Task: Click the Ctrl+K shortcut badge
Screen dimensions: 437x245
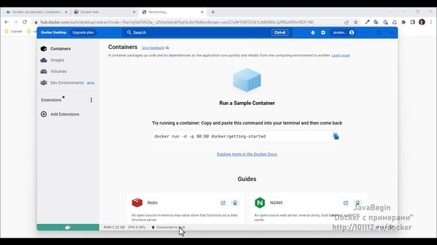Action: 280,33
